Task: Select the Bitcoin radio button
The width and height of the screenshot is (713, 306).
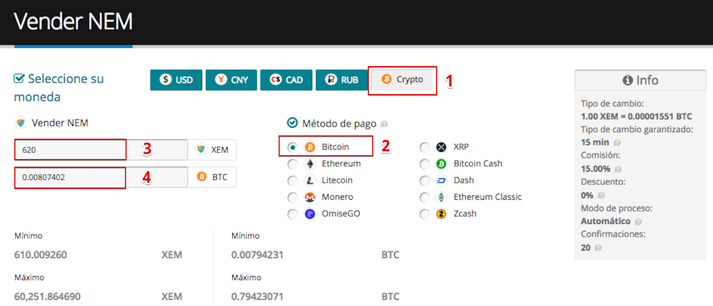Action: pyautogui.click(x=293, y=147)
